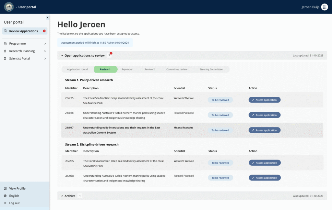Expand the Programme menu chevron
The height and width of the screenshot is (210, 332).
45,44
